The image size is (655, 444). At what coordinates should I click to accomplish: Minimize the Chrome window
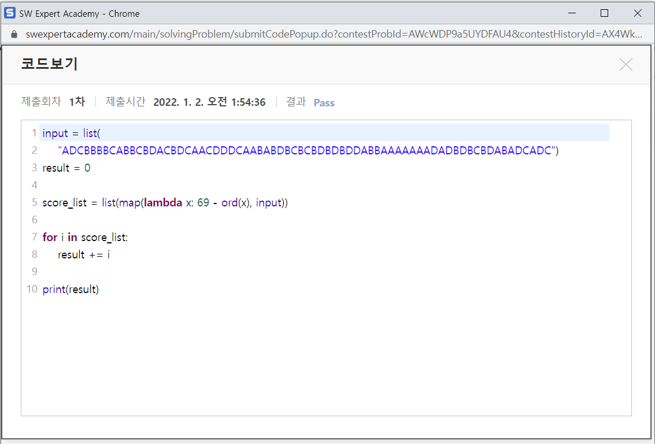coord(572,13)
